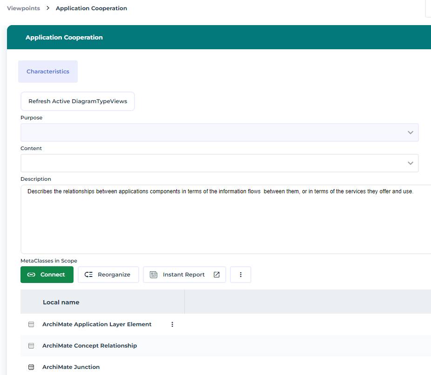Screen dimensions: 431x375
Task: Click the Local name column header
Action: coord(61,302)
